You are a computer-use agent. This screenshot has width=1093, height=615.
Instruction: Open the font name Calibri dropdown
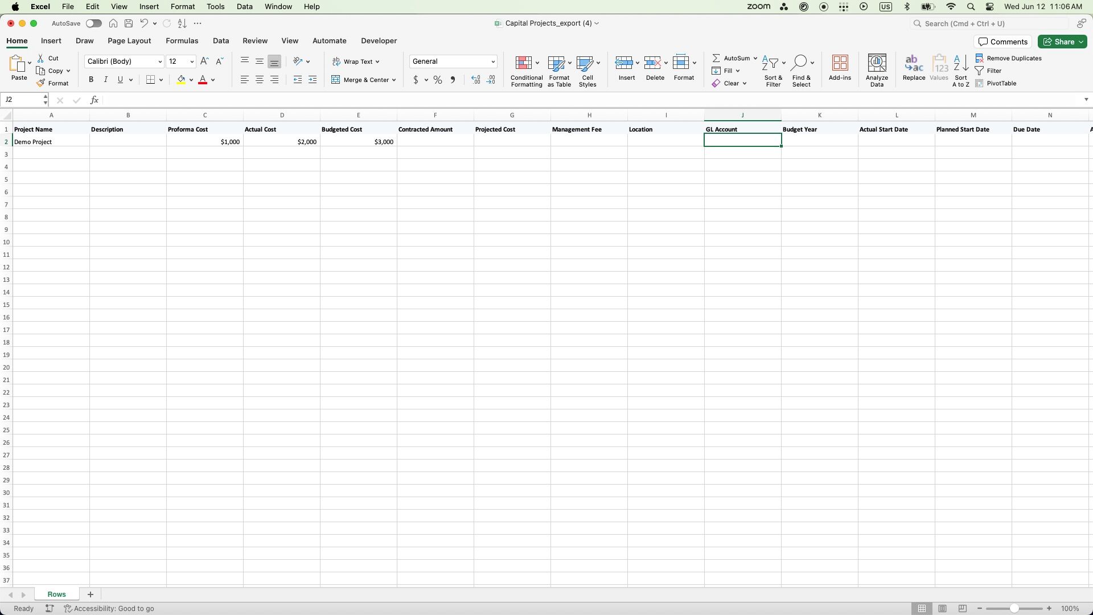click(x=160, y=61)
